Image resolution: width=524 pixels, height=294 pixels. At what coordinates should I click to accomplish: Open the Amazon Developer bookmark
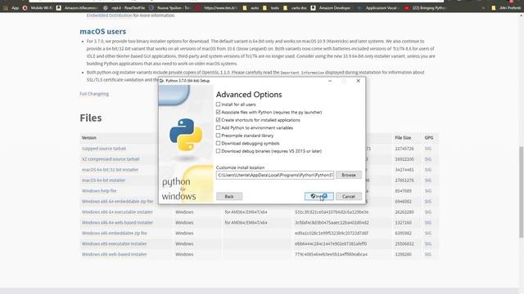pos(331,7)
